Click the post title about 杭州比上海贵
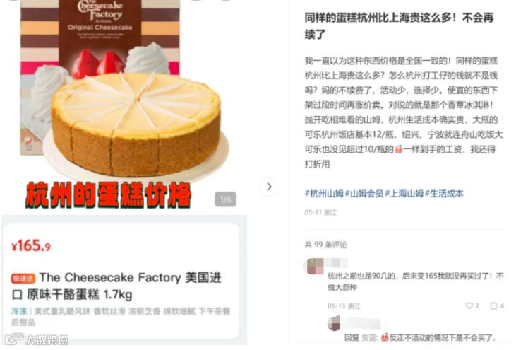This screenshot has width=516, height=350. (x=399, y=25)
